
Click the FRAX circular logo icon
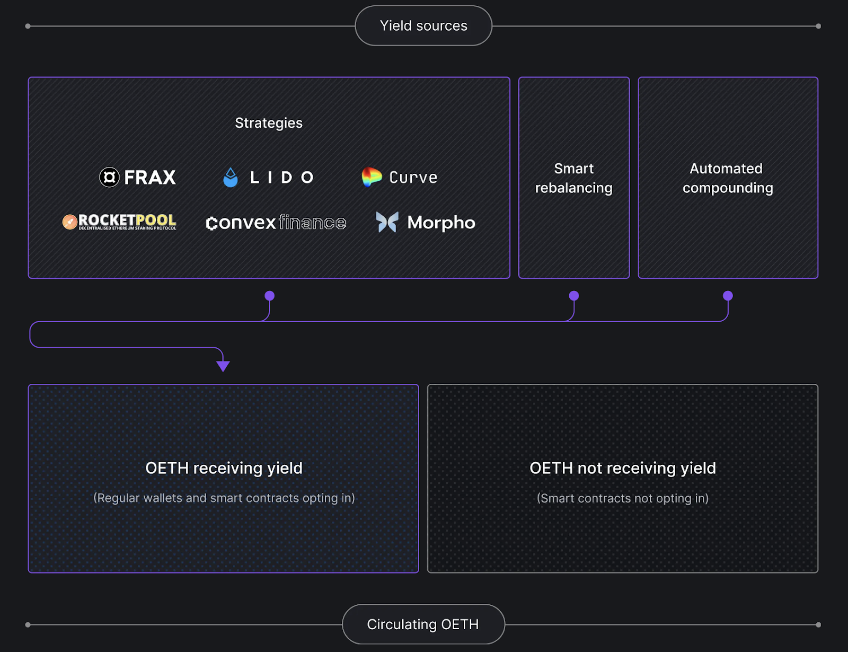coord(109,177)
